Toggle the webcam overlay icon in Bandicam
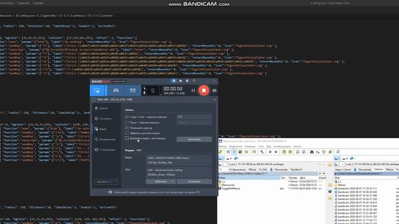This screenshot has height=224, width=399. 153,91
